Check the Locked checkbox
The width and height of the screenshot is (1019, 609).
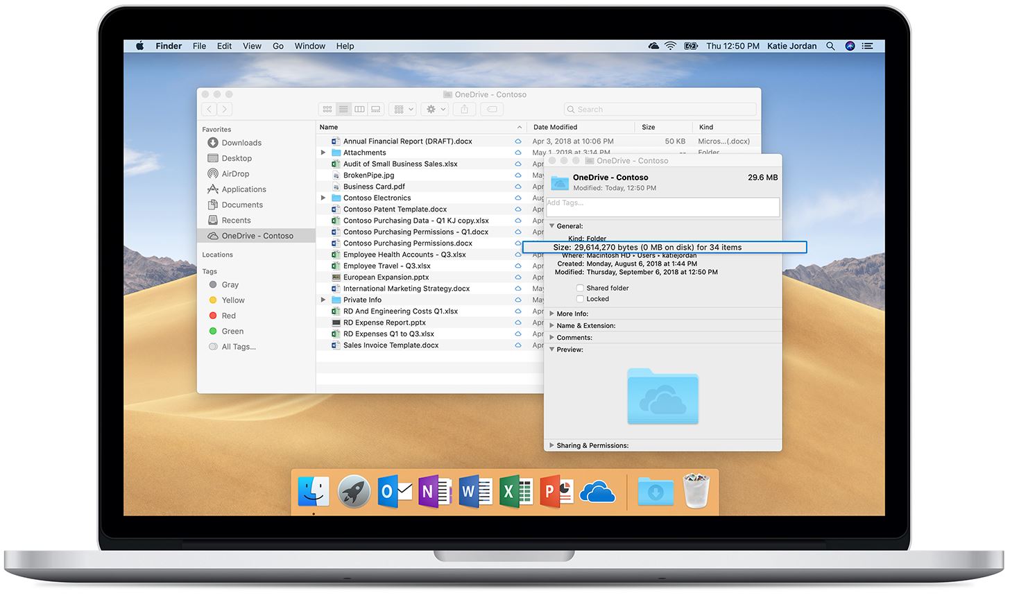click(580, 299)
